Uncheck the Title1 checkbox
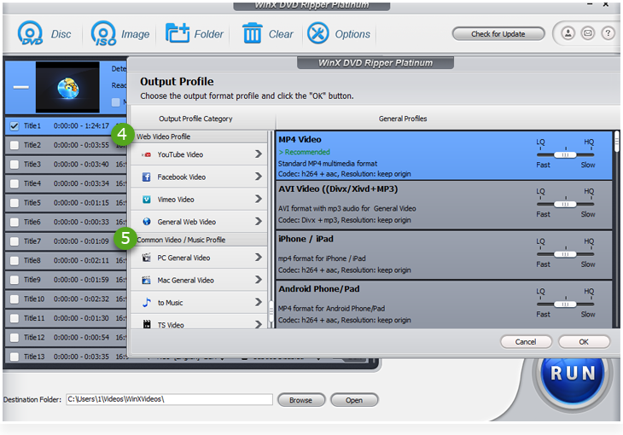This screenshot has height=435, width=623. pos(15,126)
